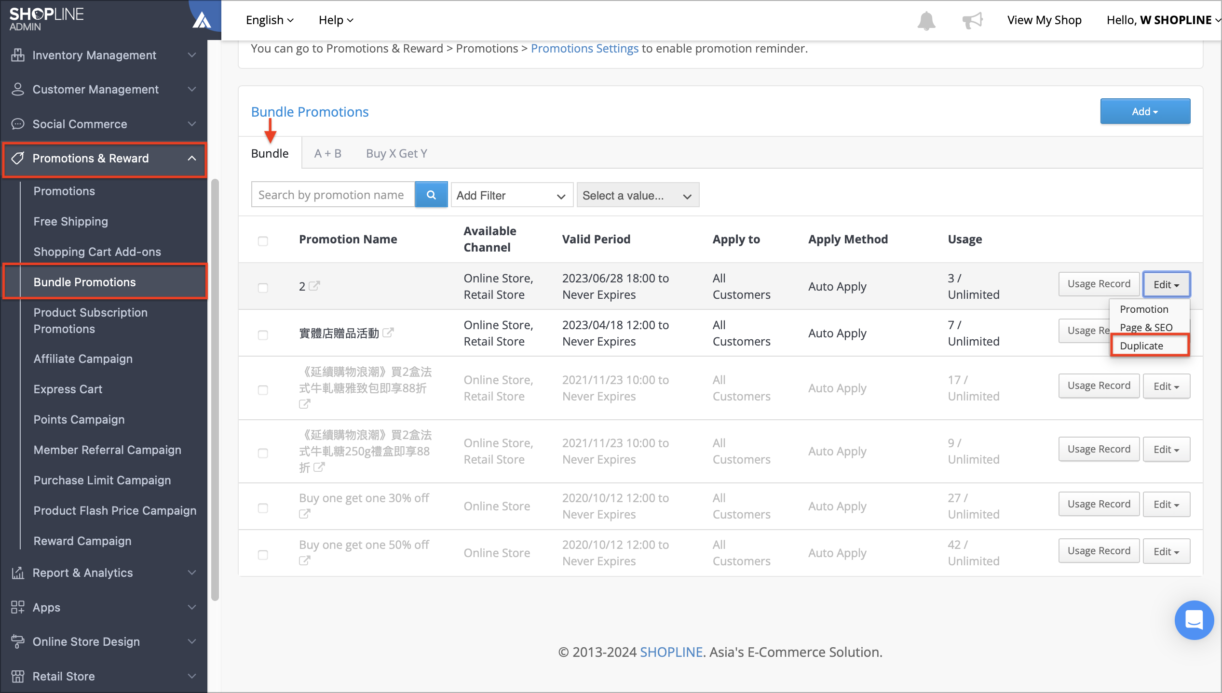1222x693 pixels.
Task: Click the SHOPLINE Admin logo
Action: [46, 19]
